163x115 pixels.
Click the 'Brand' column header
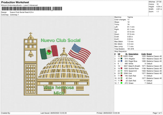click(149, 54)
